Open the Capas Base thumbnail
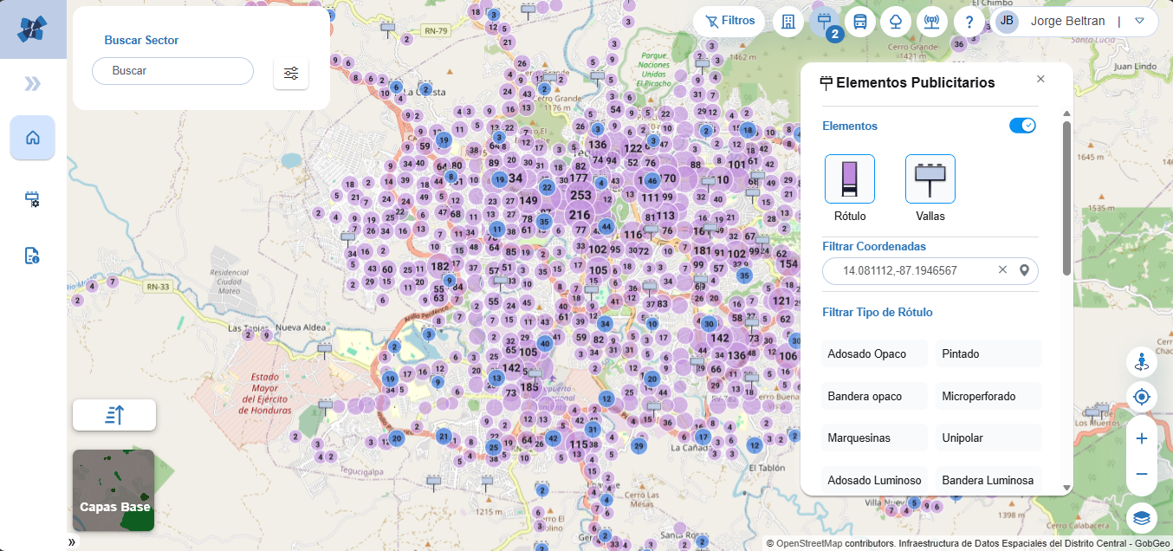The image size is (1173, 551). click(113, 490)
